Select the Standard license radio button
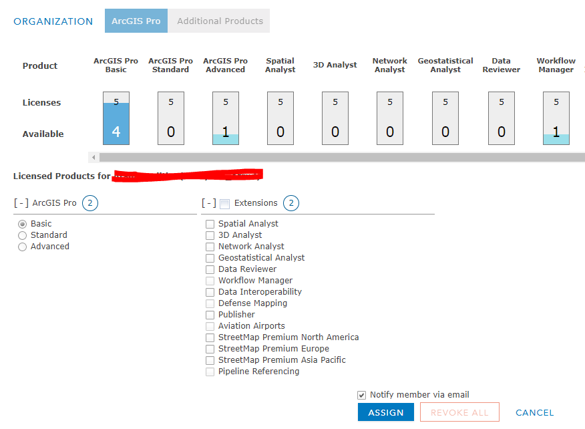The height and width of the screenshot is (429, 585). click(x=23, y=235)
